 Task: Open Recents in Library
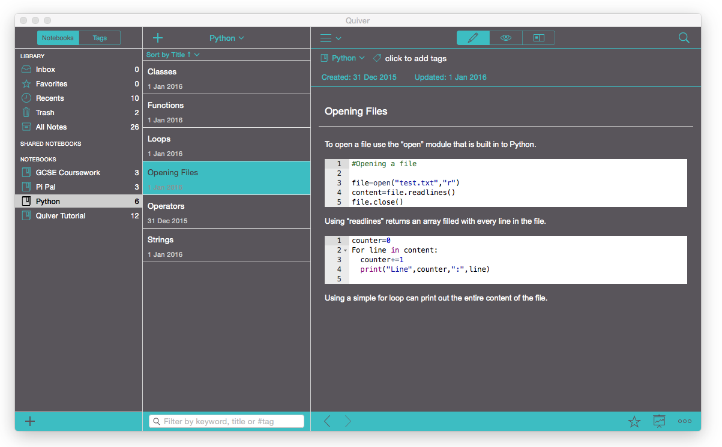point(79,98)
